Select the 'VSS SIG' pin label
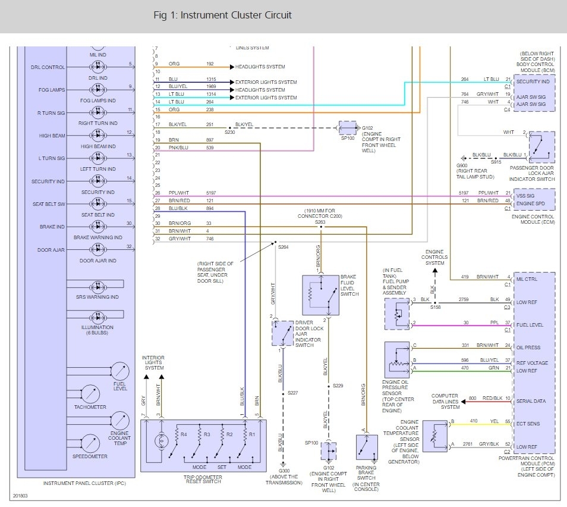The image size is (567, 507). click(525, 196)
